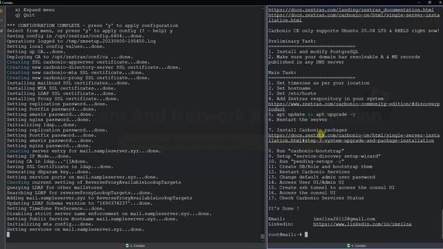Click 'Updating LDAP Schema version' line

pyautogui.click(x=80, y=203)
